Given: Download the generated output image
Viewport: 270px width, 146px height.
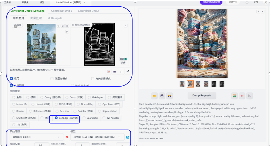Looking at the screenshot, I should click(258, 11).
